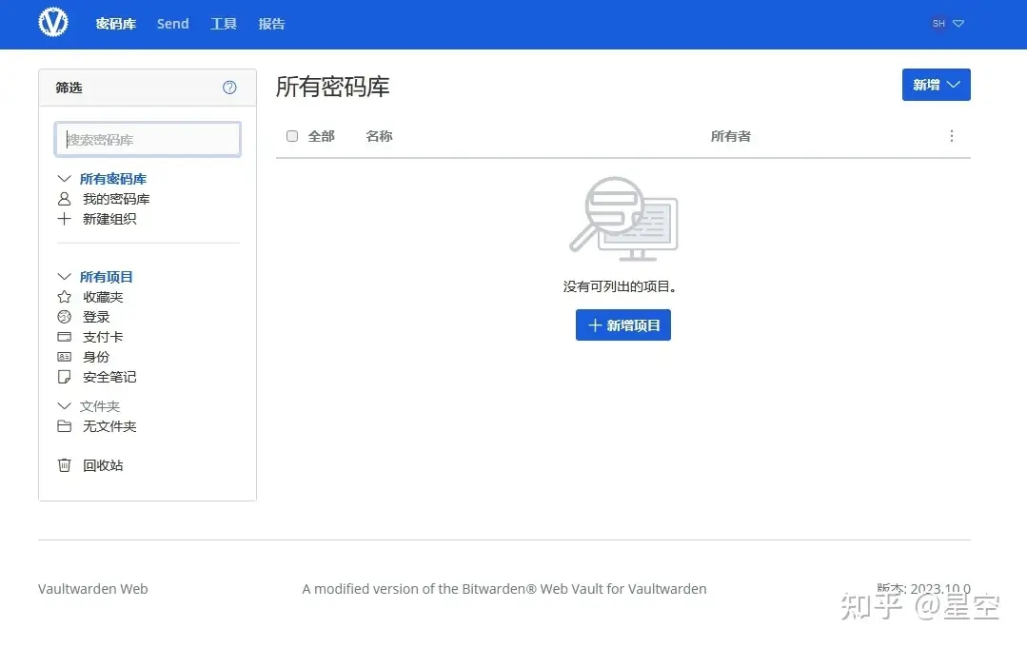This screenshot has height=648, width=1027.
Task: Open the 工具 menu in navigation bar
Action: coord(224,24)
